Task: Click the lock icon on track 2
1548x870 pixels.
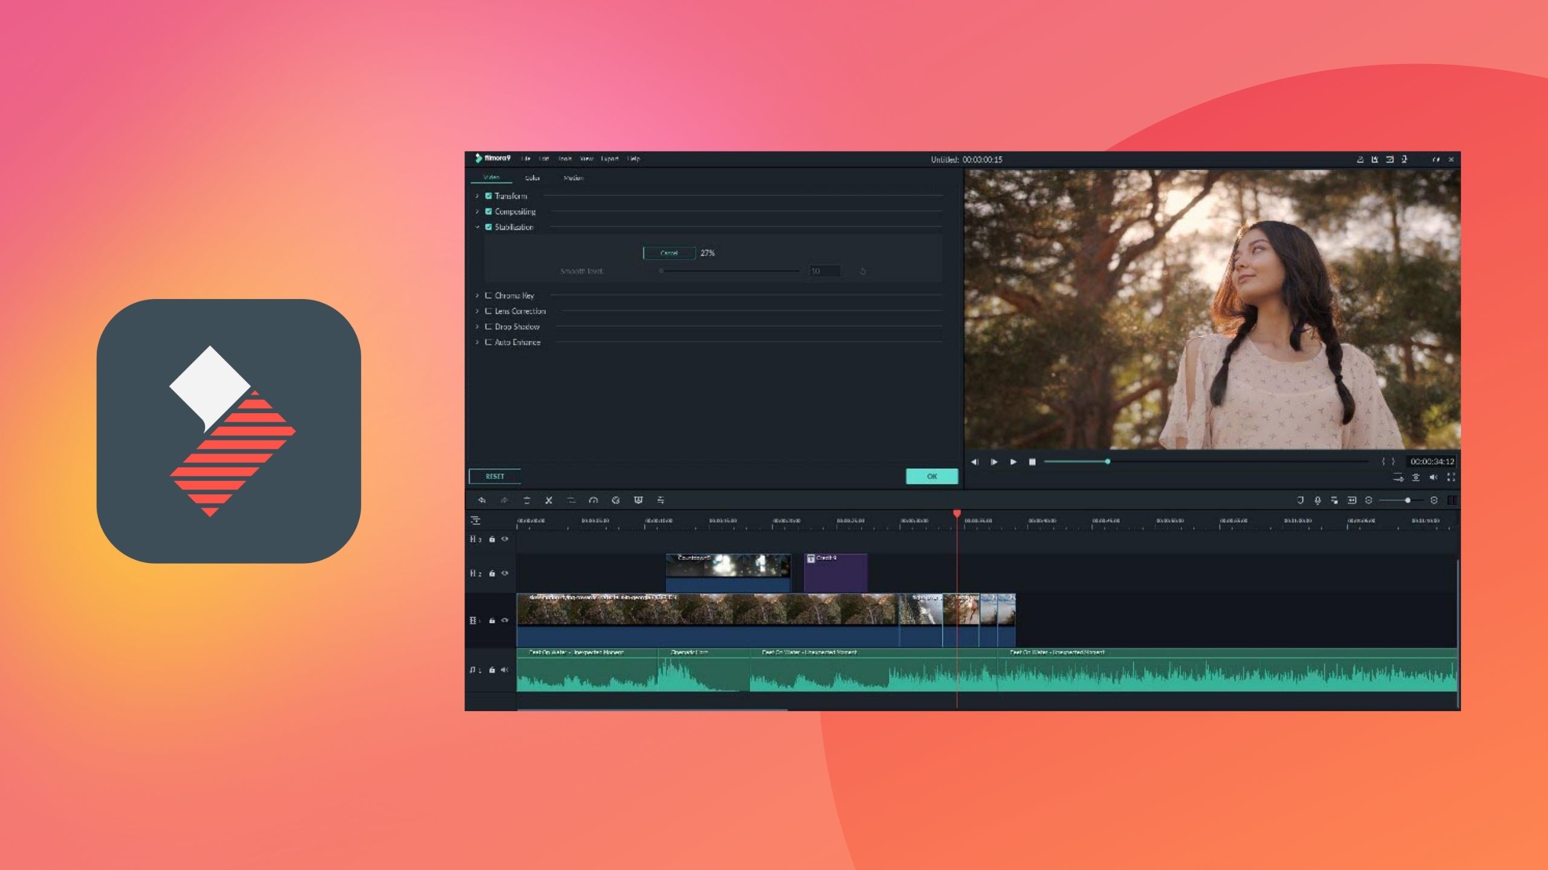Action: pyautogui.click(x=492, y=573)
